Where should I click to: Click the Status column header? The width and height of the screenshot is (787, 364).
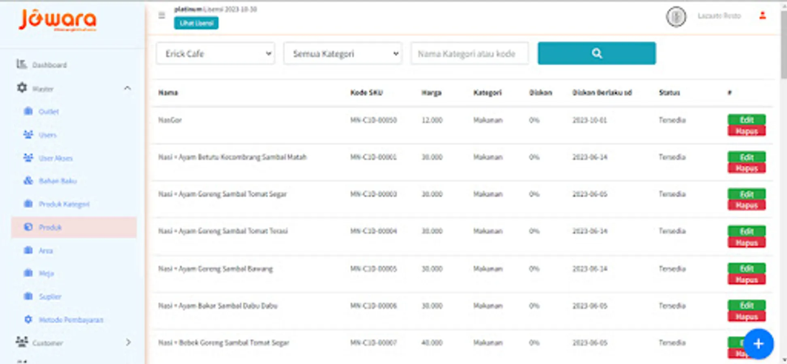(669, 93)
